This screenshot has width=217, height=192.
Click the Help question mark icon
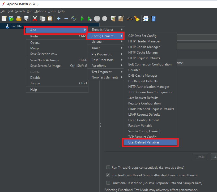tap(153, 19)
